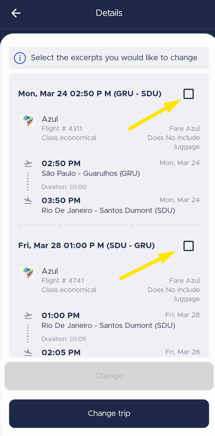Screen dimensions: 215x436
Task: Tap 'Select the excerpts' info banner
Action: (109, 58)
